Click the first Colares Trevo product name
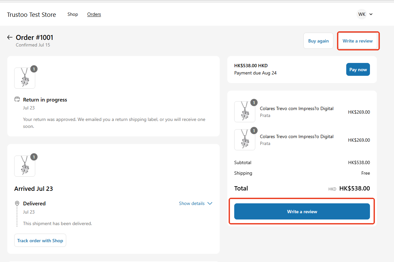Viewport: 394px width, 262px height. 296,108
